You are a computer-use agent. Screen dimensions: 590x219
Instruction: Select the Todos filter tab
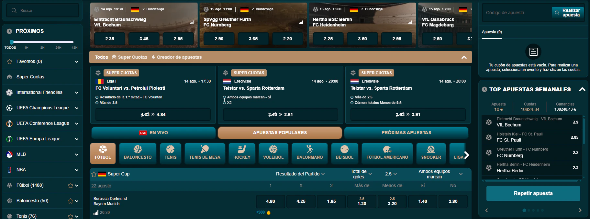point(101,57)
